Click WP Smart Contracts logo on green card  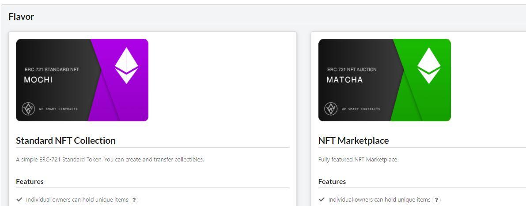[x=331, y=109]
